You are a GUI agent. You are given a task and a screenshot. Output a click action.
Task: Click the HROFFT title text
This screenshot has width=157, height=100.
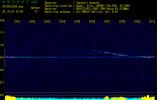(x=15, y=2)
